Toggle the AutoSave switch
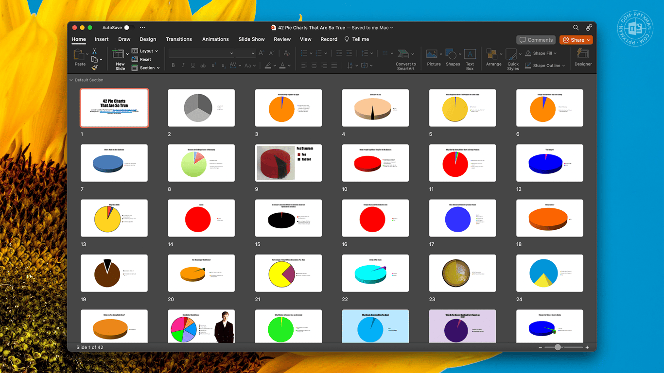The image size is (664, 373). coord(128,28)
